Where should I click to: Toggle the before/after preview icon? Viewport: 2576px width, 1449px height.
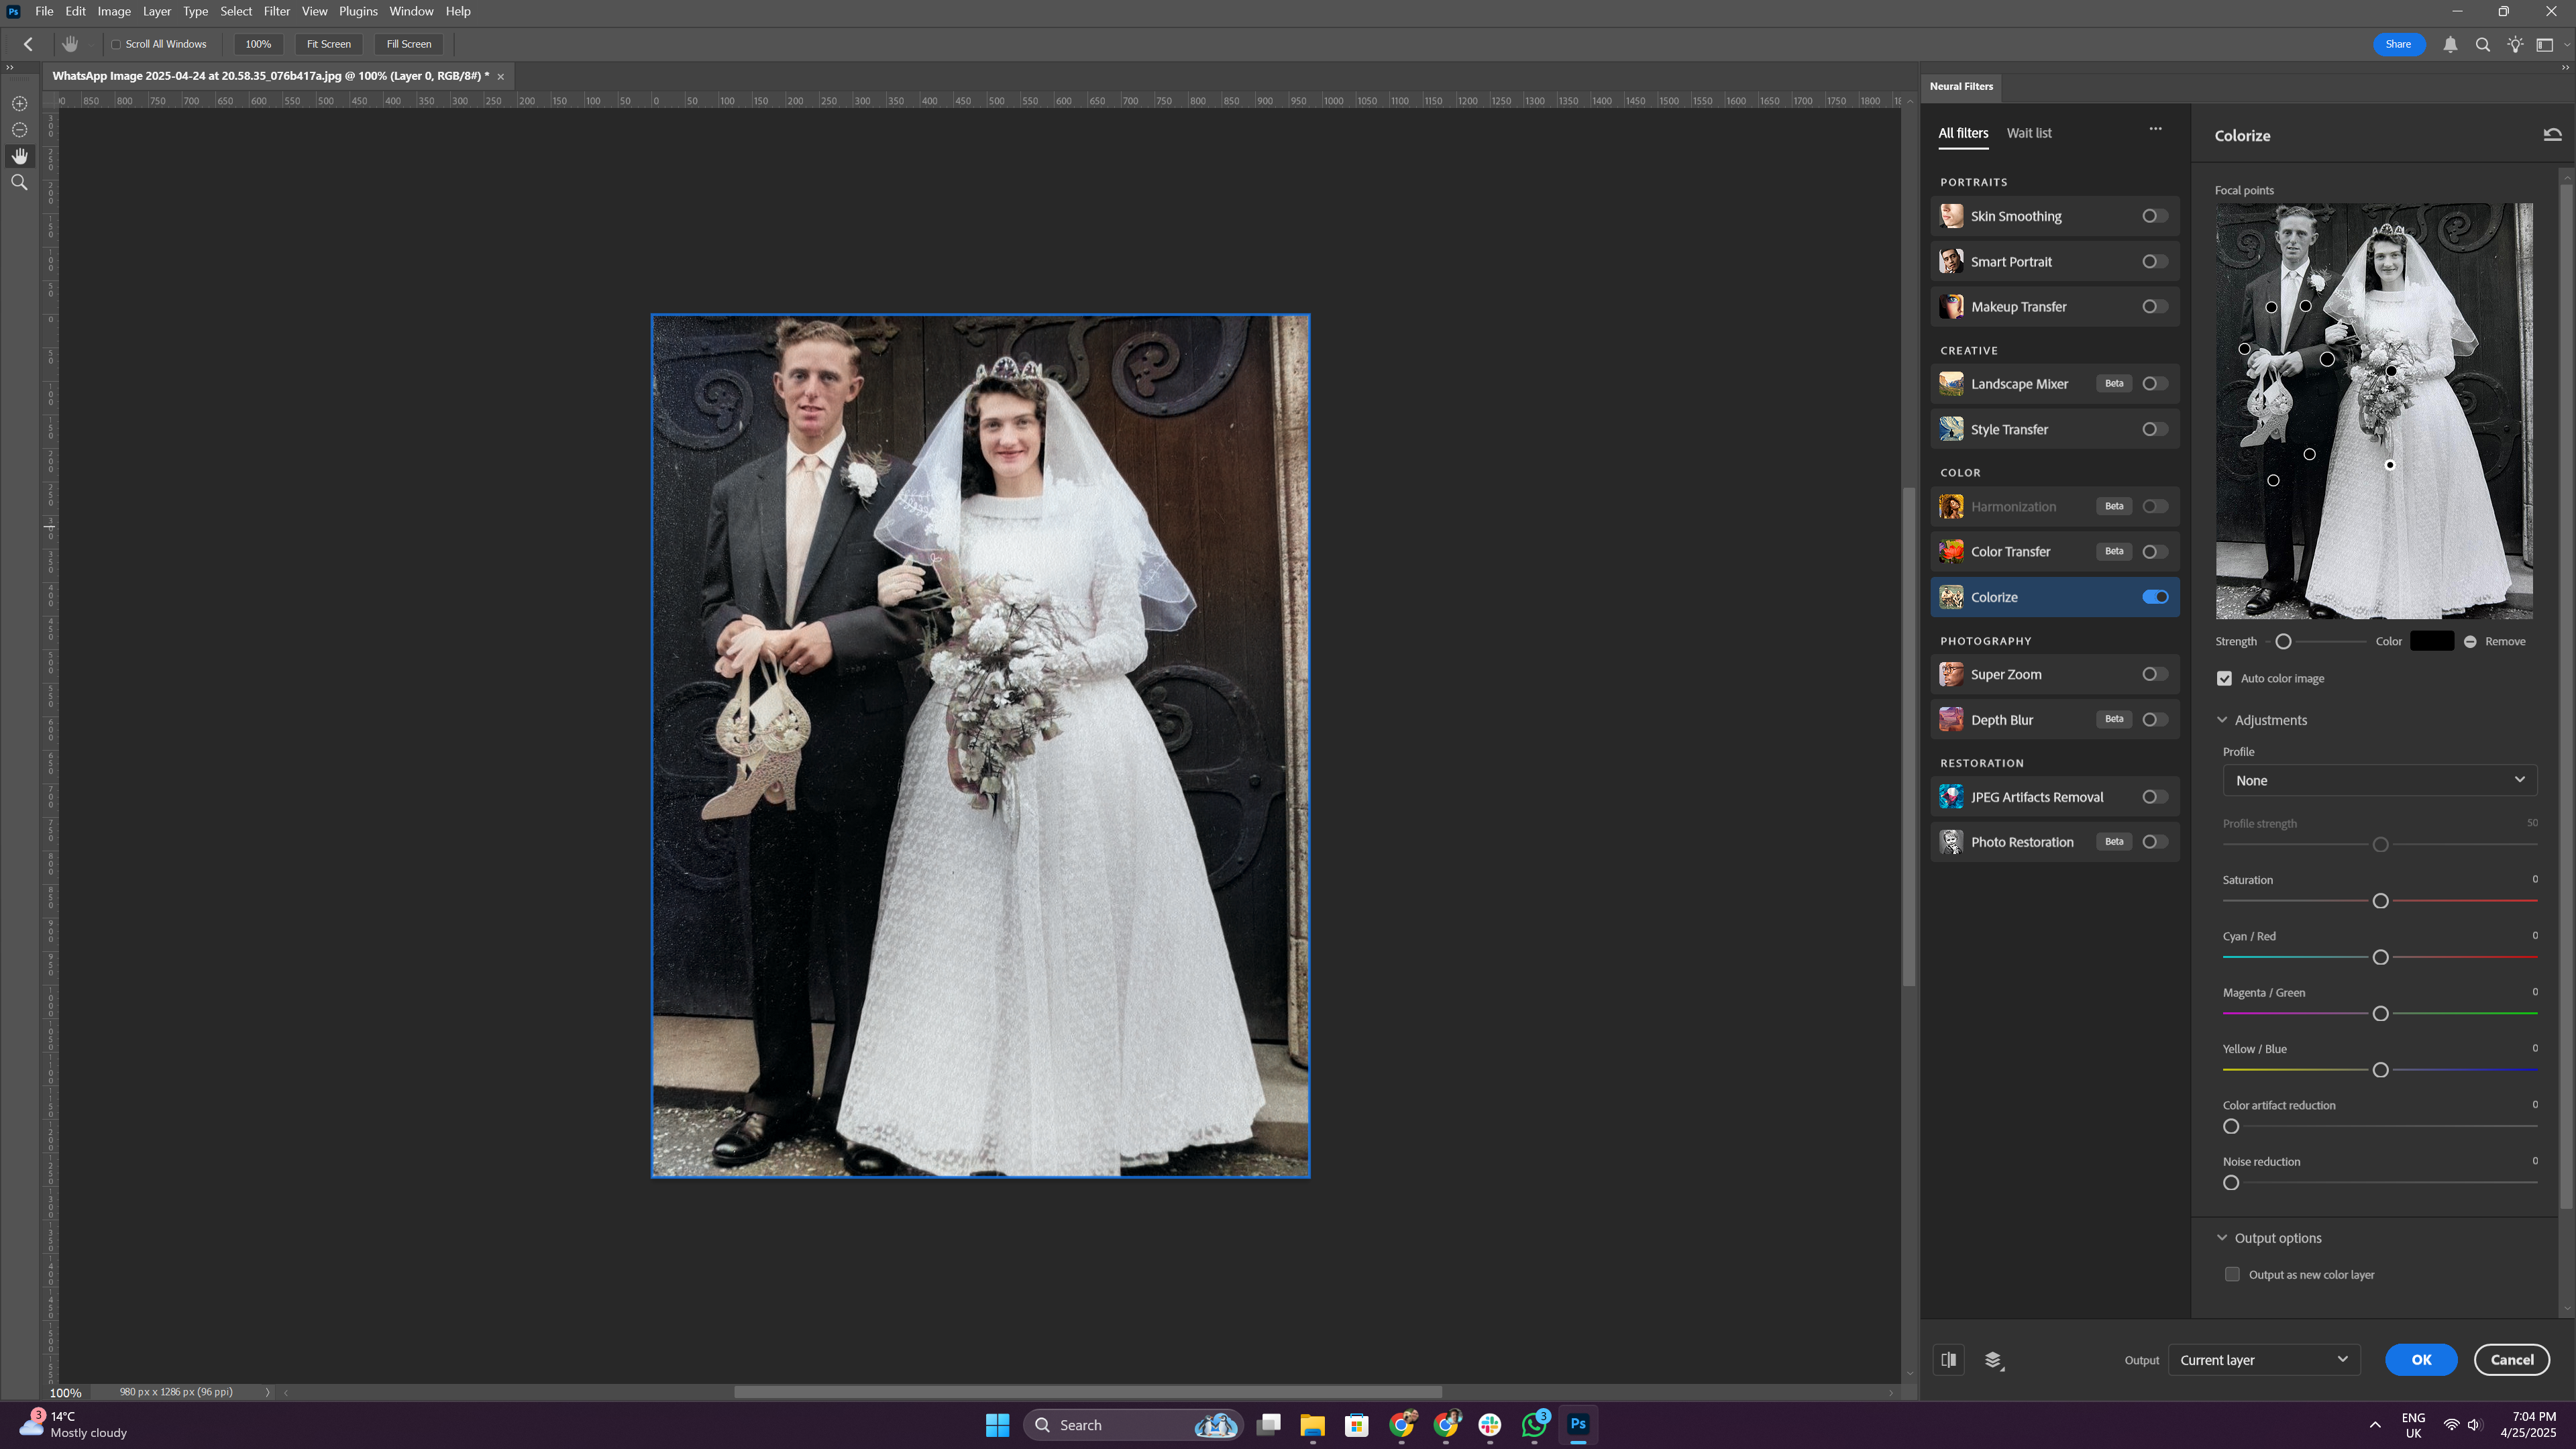[1948, 1359]
